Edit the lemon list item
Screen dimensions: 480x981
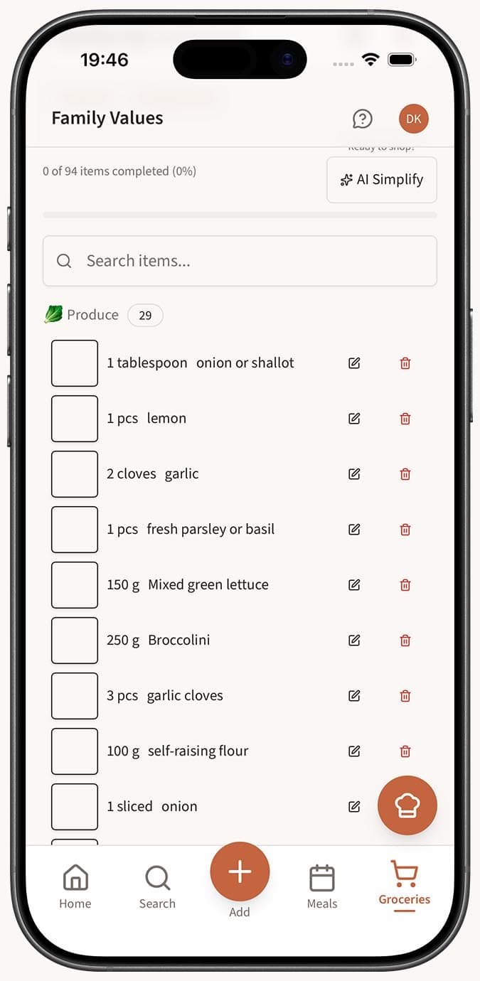pos(353,419)
